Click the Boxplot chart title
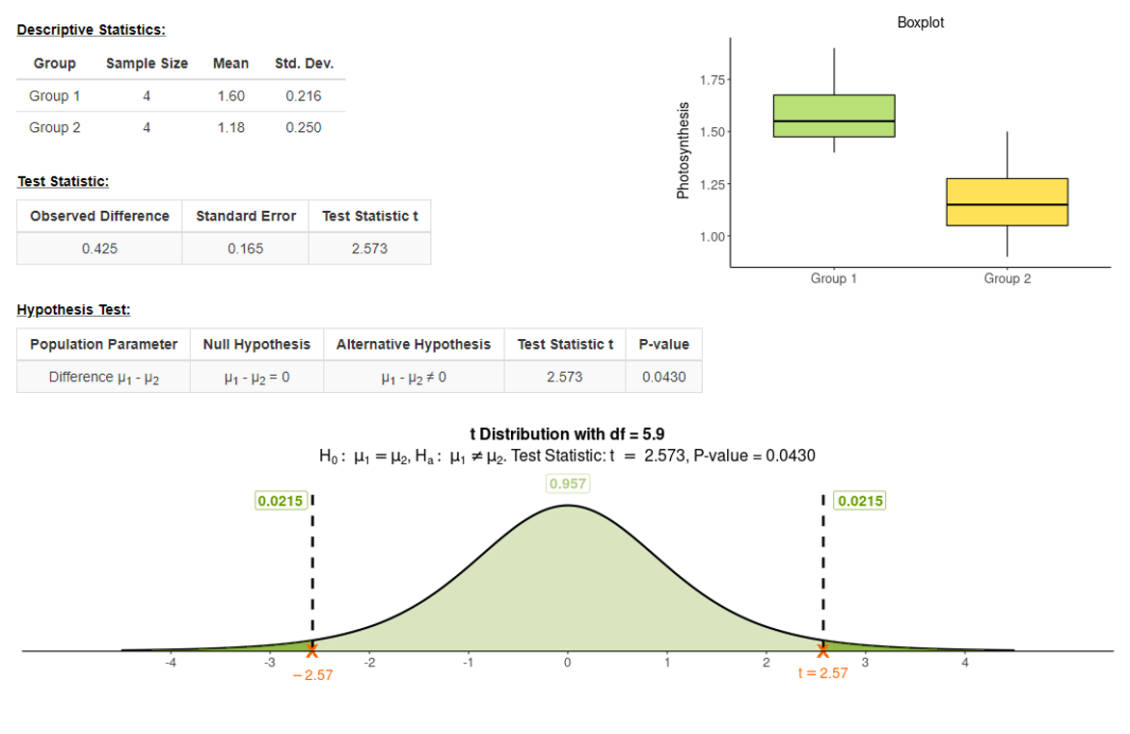 tap(920, 22)
